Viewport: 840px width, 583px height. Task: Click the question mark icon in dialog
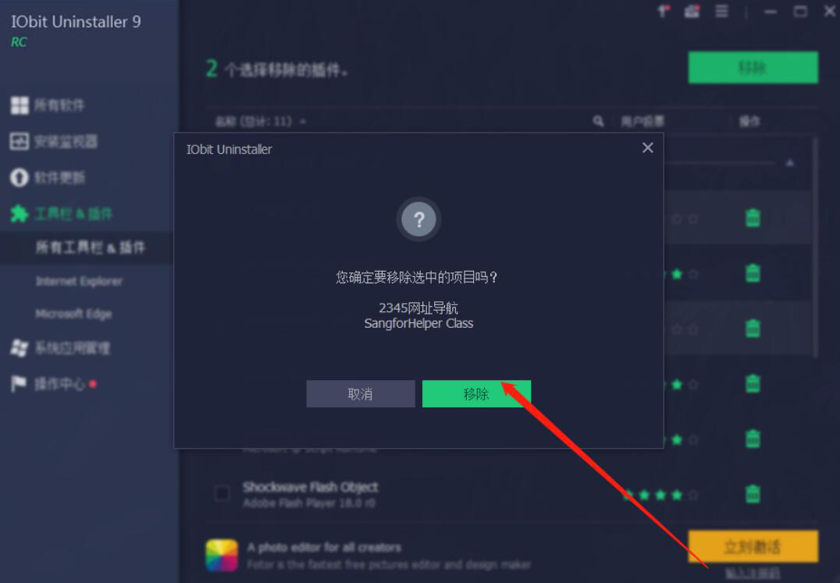419,219
